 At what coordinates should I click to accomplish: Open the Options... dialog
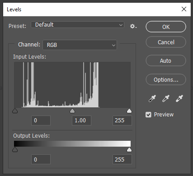coord(166,79)
